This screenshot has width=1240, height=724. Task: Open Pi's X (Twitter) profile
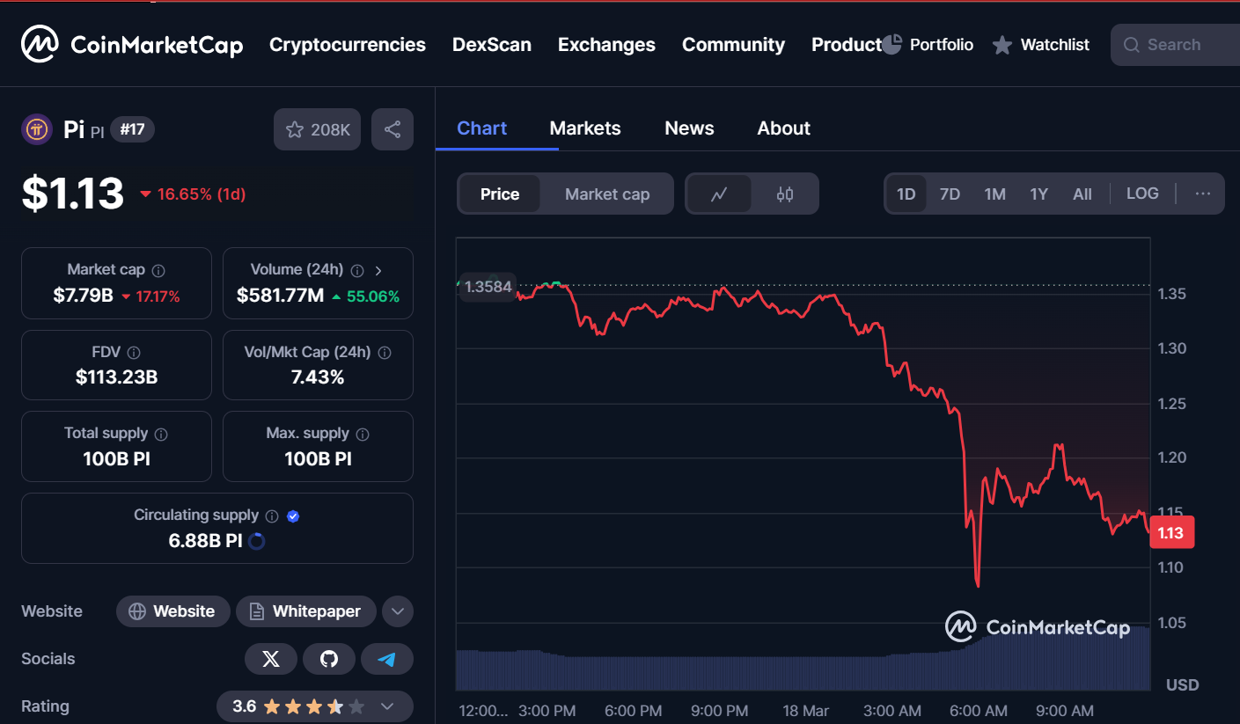click(x=271, y=658)
